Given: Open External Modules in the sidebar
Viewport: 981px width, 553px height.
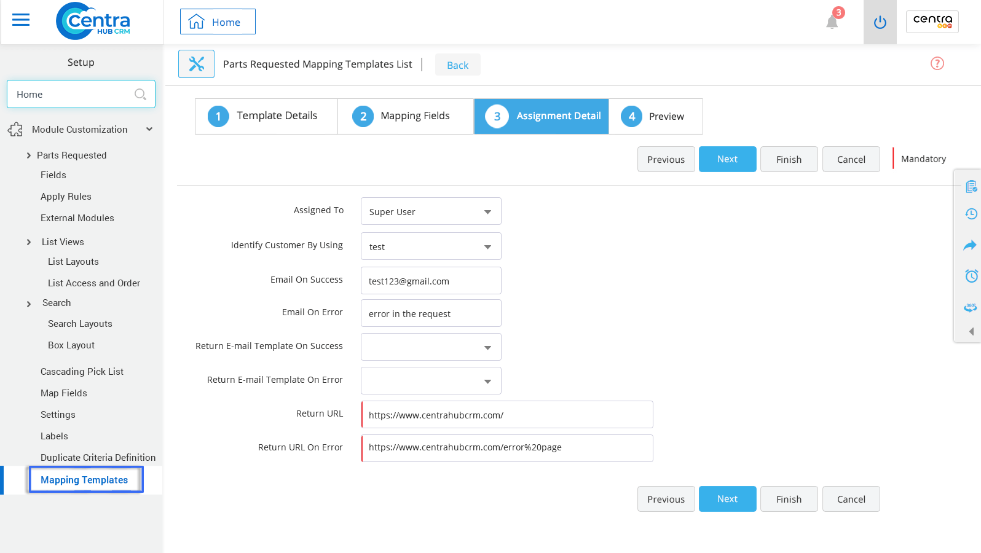Looking at the screenshot, I should click(x=77, y=218).
